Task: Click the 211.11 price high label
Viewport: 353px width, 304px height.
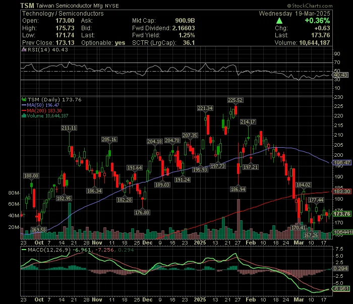Action: (69, 128)
